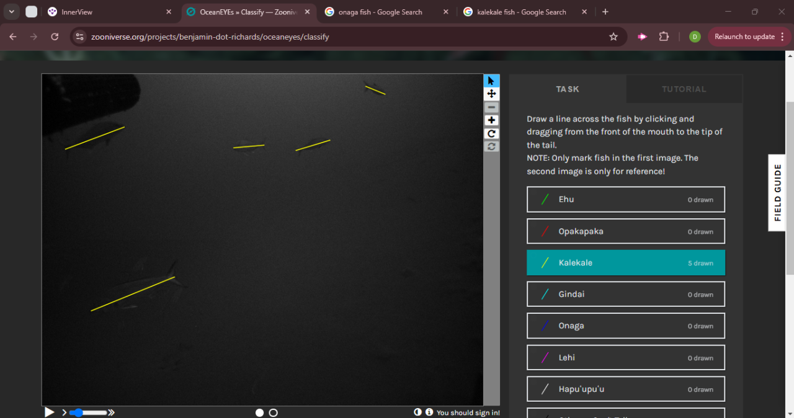Switch to the TASK tab
Viewport: 794px width, 418px height.
(x=568, y=89)
